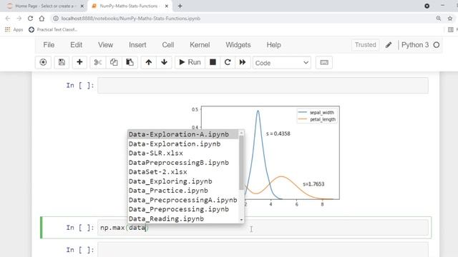Select DataSet-2.xlsx completion
Image resolution: width=458 pixels, height=257 pixels.
click(183, 172)
